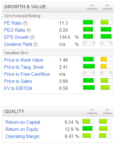The height and width of the screenshot is (145, 114).
Task: Select the Price to Tang. Book link
Action: 24,67
